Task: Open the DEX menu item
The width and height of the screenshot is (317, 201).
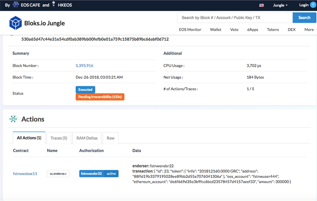Action: tap(292, 30)
